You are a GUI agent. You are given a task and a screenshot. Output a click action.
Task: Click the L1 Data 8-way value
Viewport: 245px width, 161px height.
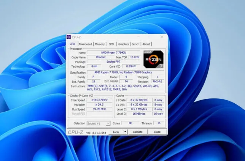[158, 100]
